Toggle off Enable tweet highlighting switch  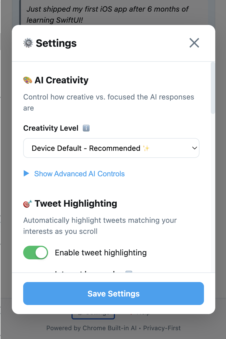pos(36,253)
